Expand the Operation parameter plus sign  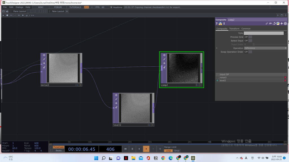click(x=217, y=48)
